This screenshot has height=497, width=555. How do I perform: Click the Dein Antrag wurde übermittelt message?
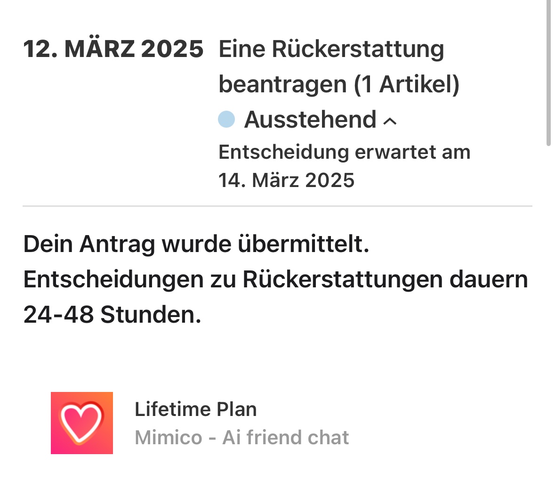point(196,244)
